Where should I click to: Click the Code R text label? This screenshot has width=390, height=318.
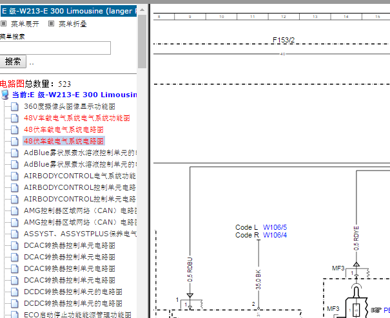(247, 235)
